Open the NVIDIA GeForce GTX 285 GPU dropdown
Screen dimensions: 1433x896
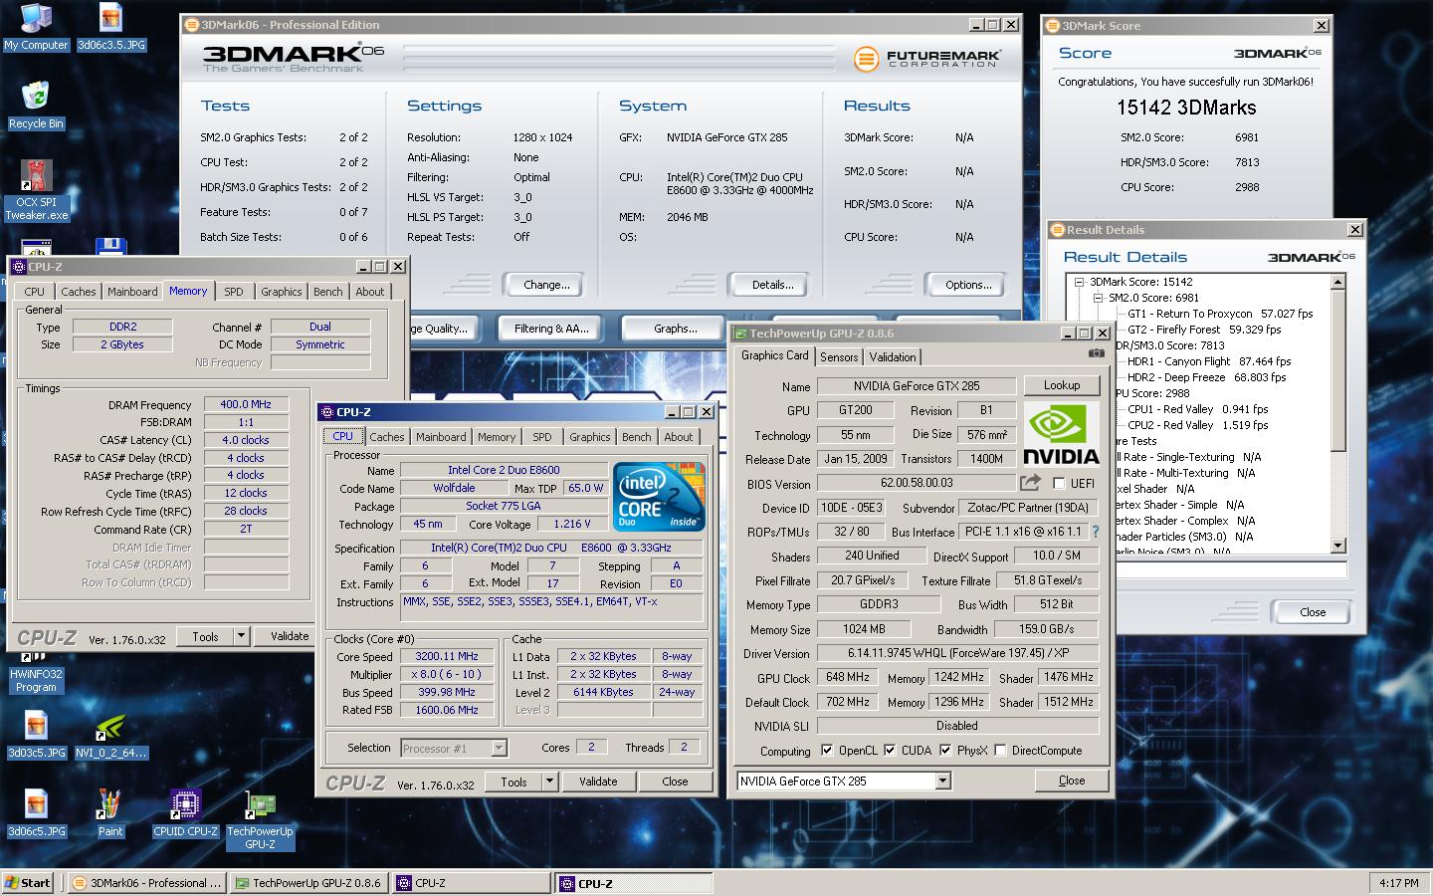tap(942, 782)
